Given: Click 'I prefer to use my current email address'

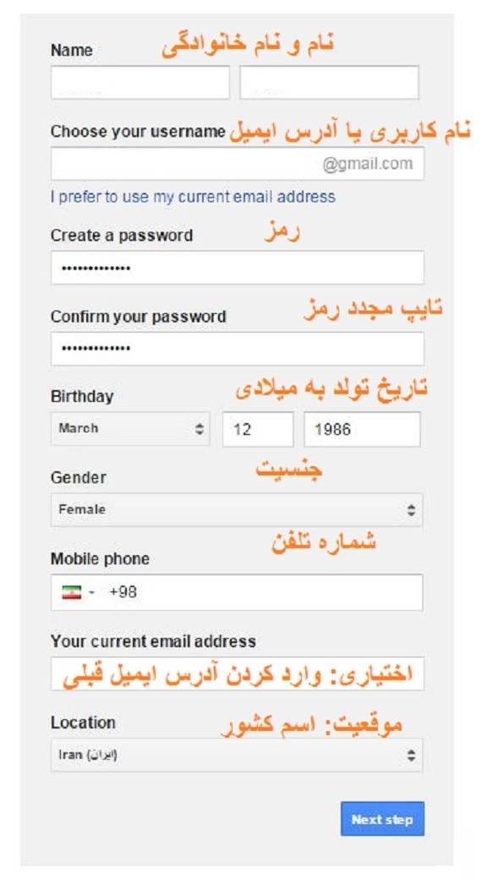Looking at the screenshot, I should click(193, 196).
